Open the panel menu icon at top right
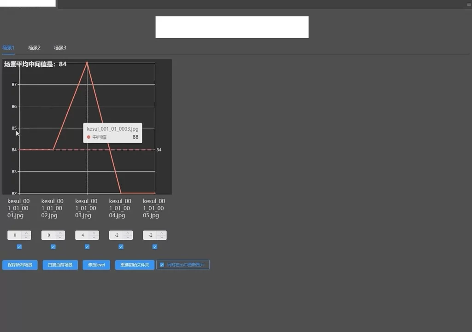472x332 pixels. pyautogui.click(x=468, y=4)
